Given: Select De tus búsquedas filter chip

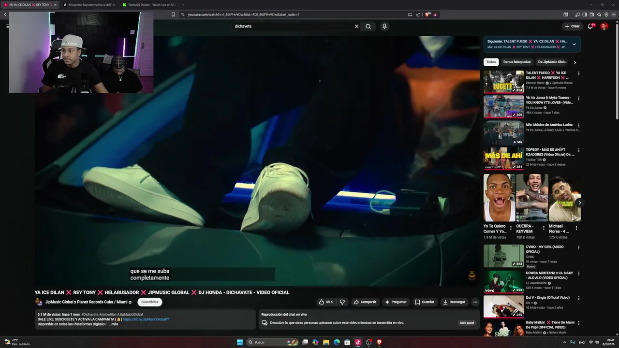Looking at the screenshot, I should coord(517,62).
